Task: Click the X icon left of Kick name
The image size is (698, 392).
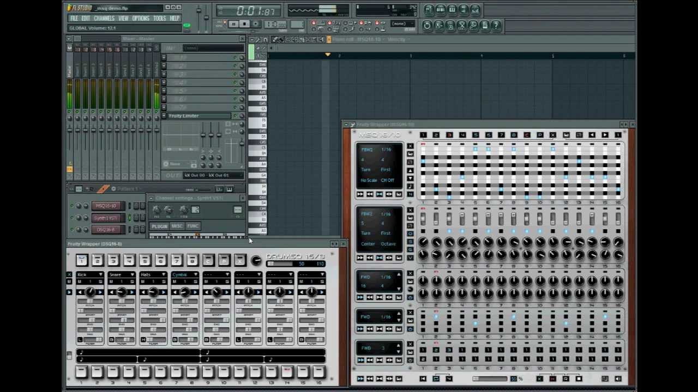Action: pos(69,274)
